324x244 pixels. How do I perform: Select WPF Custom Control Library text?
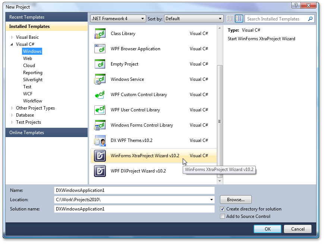139,95
